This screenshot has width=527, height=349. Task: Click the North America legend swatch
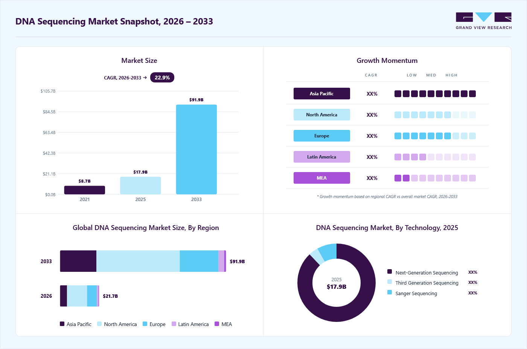[x=99, y=324]
